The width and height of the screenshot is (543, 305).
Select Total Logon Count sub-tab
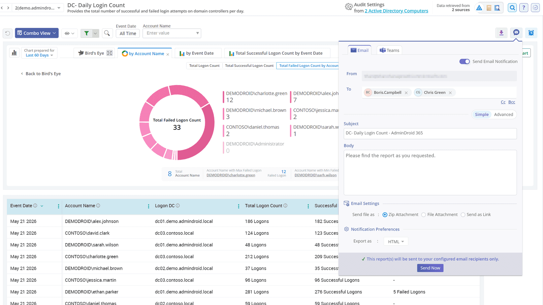click(x=204, y=66)
